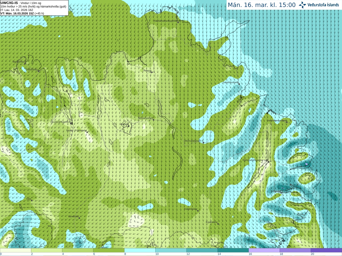Screen dimensions: 342x256
Task: Click the 6–8 m/s dark green legend swatch
Action: (109, 250)
